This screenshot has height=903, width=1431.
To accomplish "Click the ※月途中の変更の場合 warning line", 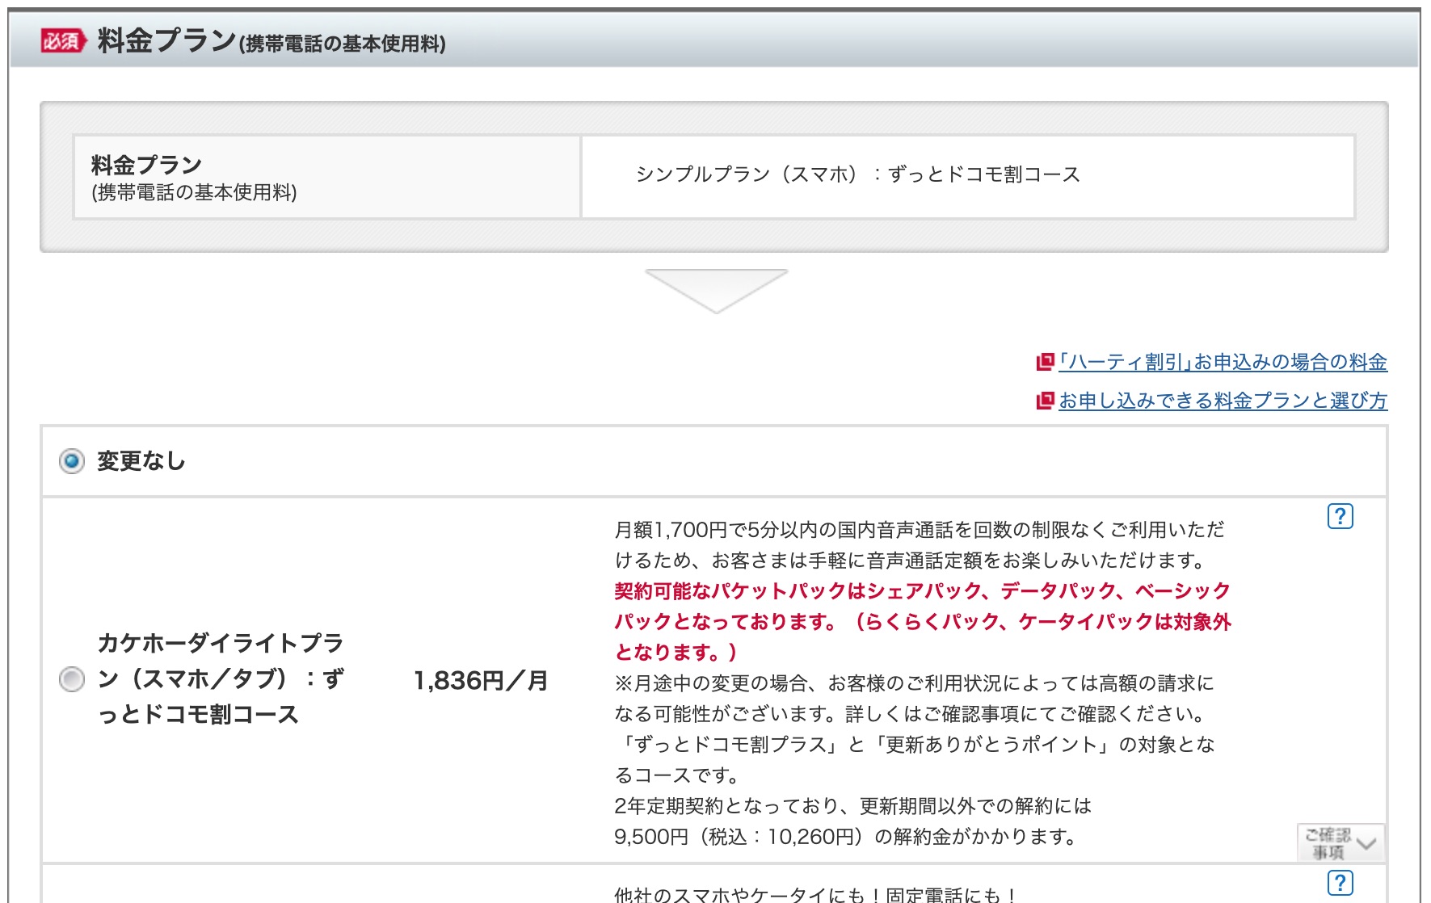I will 914,683.
